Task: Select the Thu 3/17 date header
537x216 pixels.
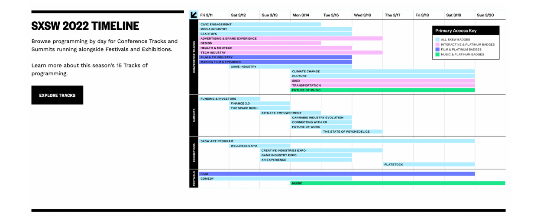Action: 392,15
